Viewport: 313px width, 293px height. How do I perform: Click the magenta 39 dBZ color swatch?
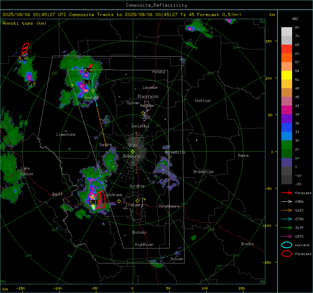tap(287, 110)
